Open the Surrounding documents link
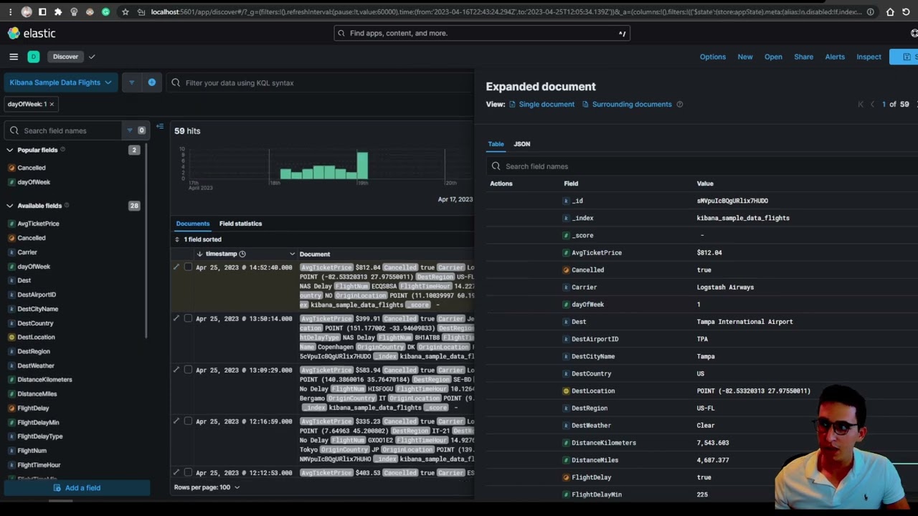 (627, 104)
